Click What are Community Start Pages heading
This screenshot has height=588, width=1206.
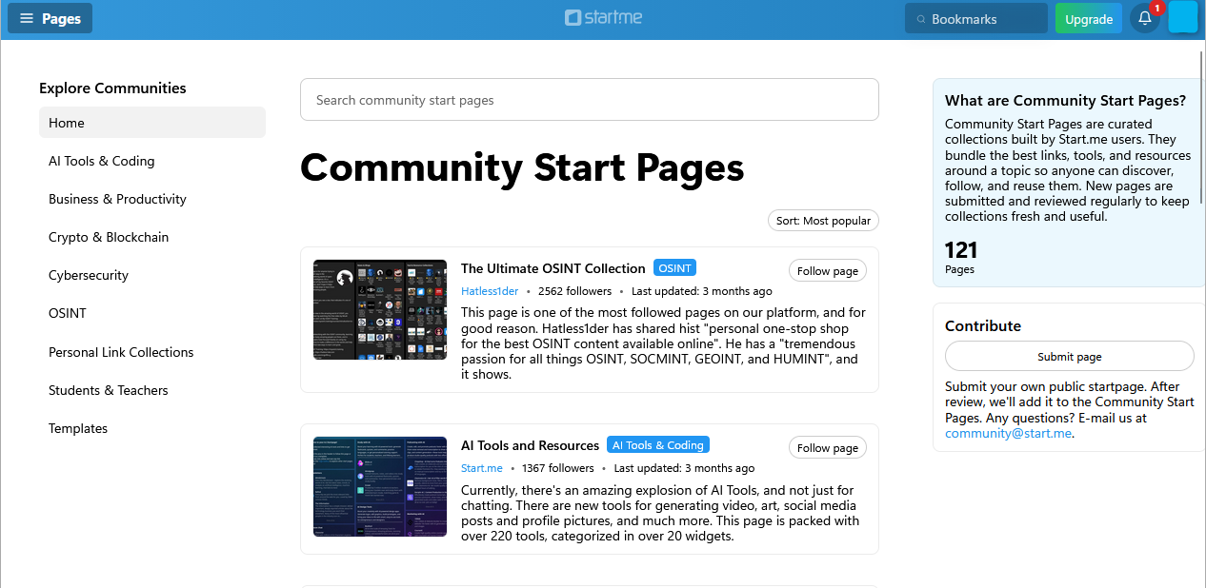(x=1065, y=101)
